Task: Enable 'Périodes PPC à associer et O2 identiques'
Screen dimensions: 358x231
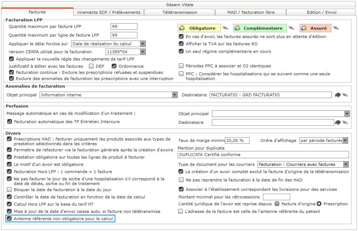Action: [x=181, y=66]
